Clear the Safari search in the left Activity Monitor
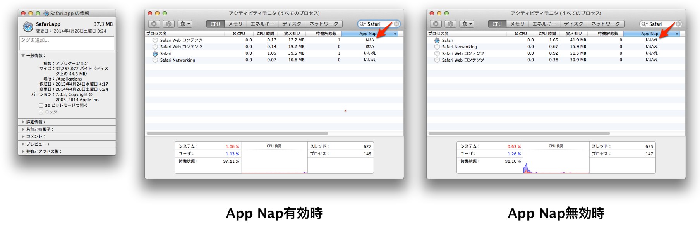Screen dimensions: 700x225 click(396, 24)
